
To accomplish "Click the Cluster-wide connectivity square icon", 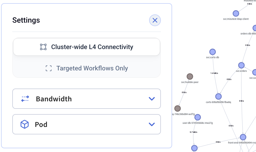I will tap(43, 47).
